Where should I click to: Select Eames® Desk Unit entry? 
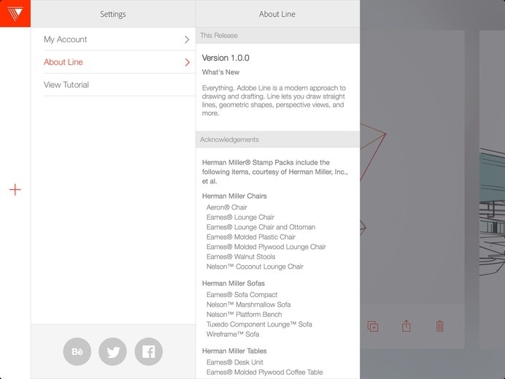[x=235, y=362]
